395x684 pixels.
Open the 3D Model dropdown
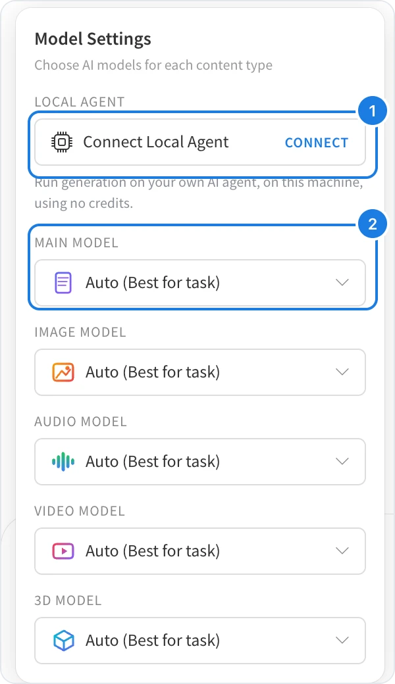point(200,641)
